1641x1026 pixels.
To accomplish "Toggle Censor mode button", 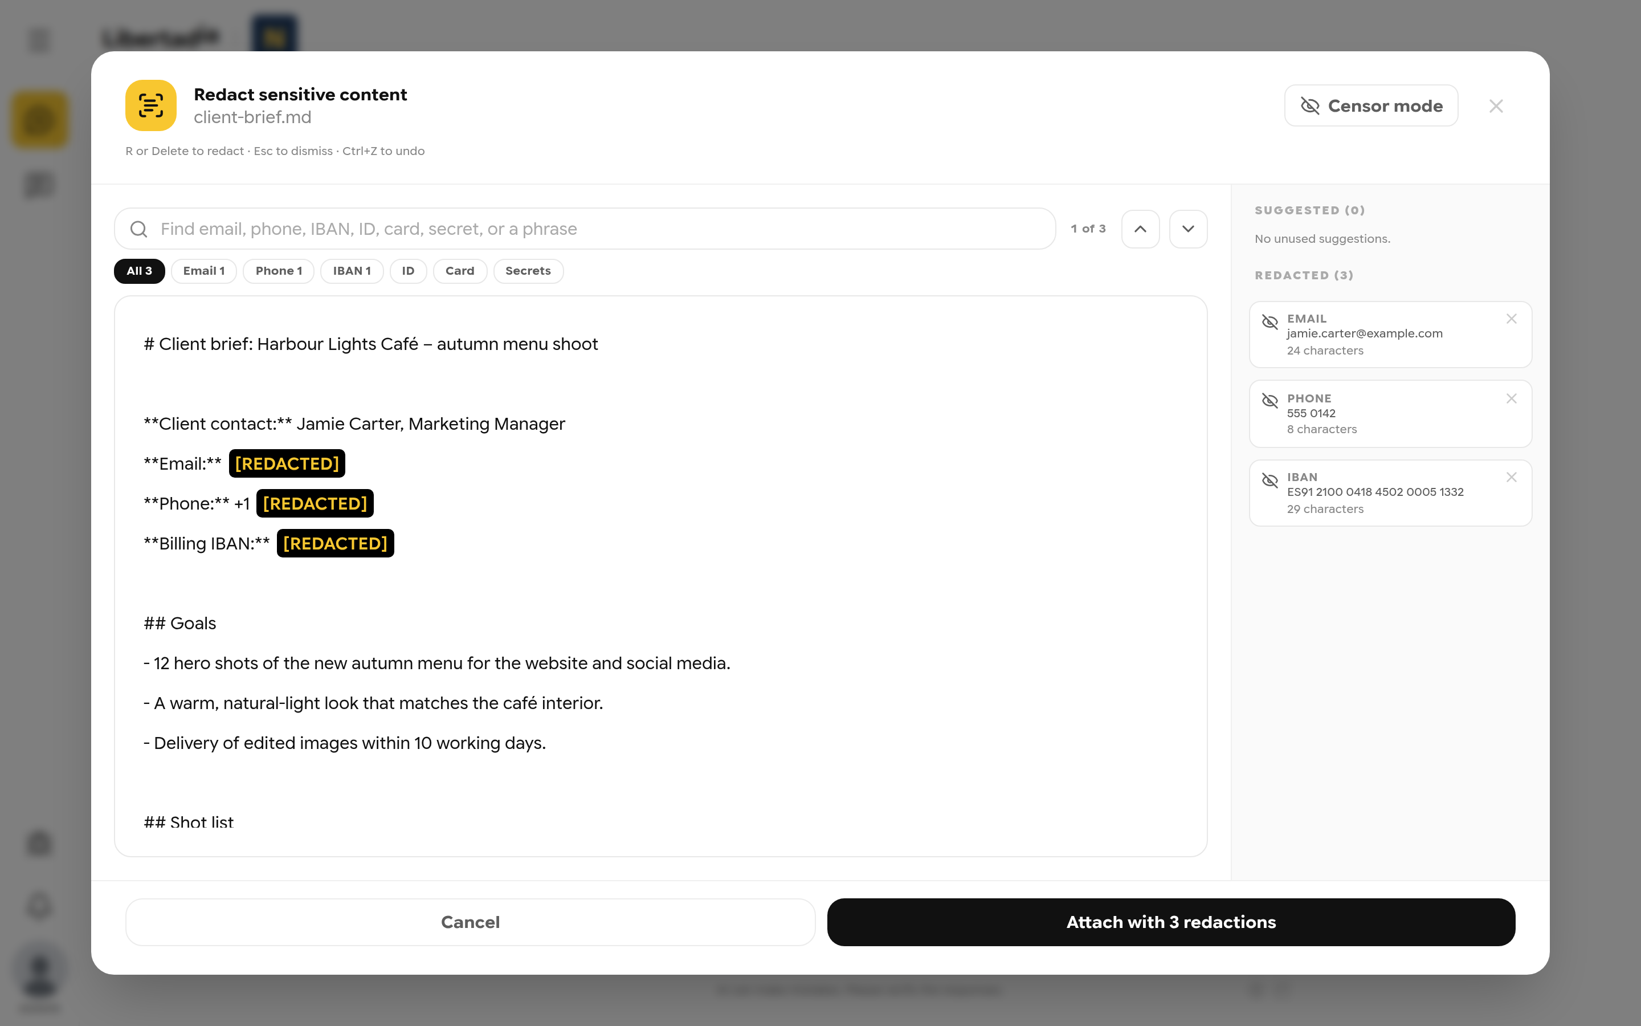I will (x=1370, y=106).
